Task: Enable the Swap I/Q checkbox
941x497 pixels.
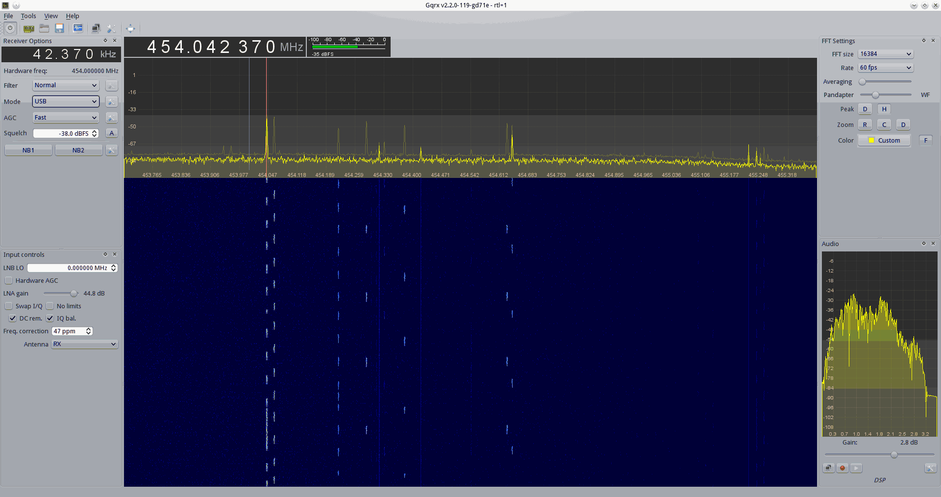Action: pyautogui.click(x=9, y=306)
